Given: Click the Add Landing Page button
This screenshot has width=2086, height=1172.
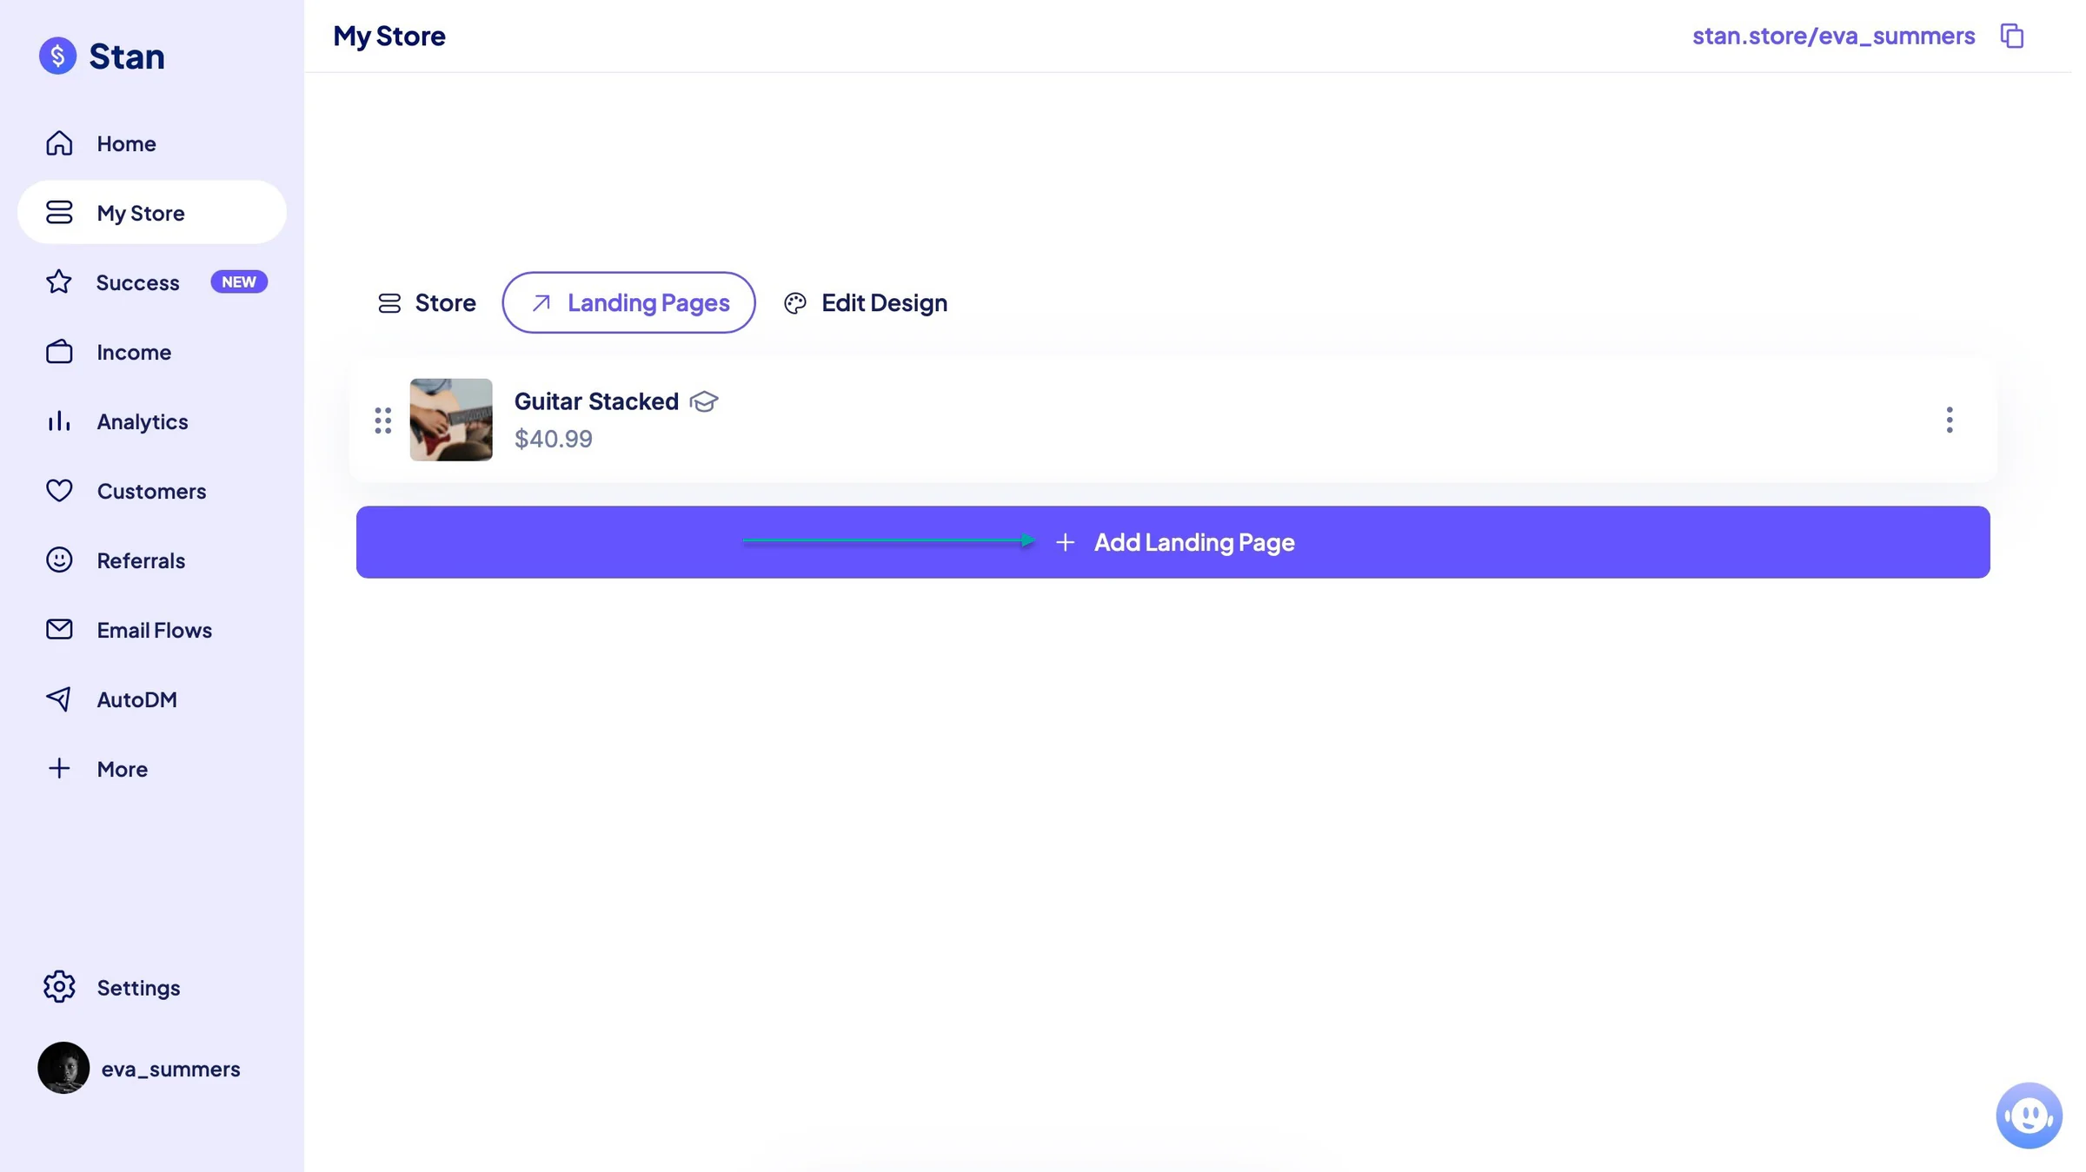Looking at the screenshot, I should (1173, 542).
